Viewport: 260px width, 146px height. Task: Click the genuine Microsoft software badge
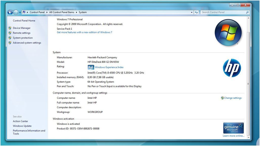tap(233, 128)
